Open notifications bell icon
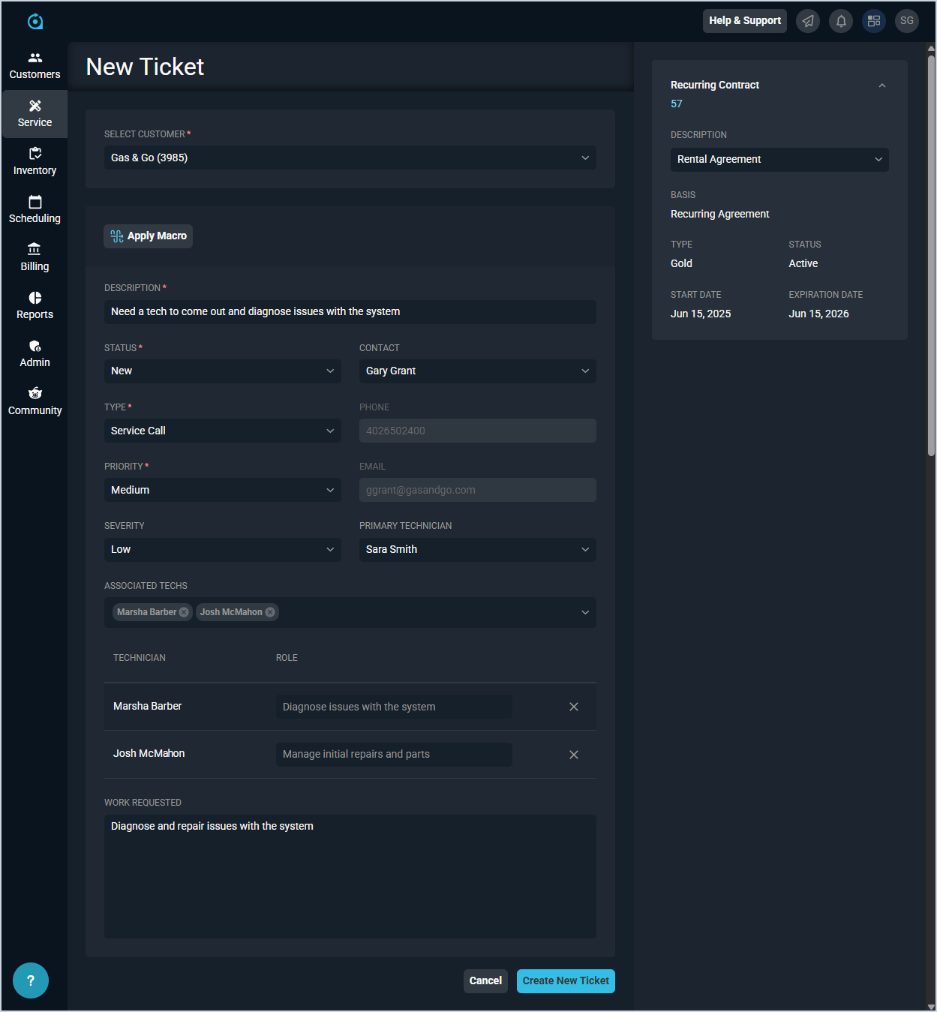 [841, 21]
